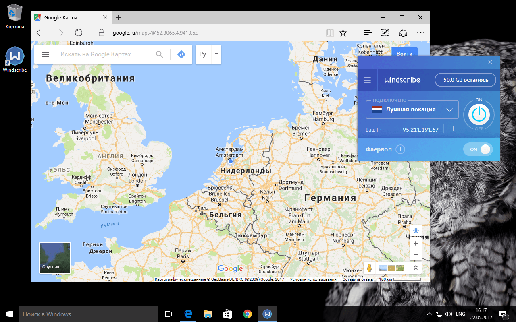This screenshot has height=322, width=516.
Task: Click the Edge share icon
Action: (403, 33)
